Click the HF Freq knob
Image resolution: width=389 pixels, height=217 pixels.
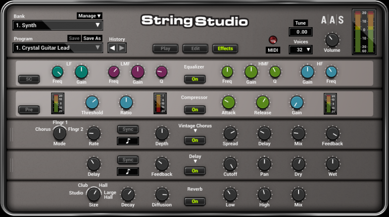(331, 72)
